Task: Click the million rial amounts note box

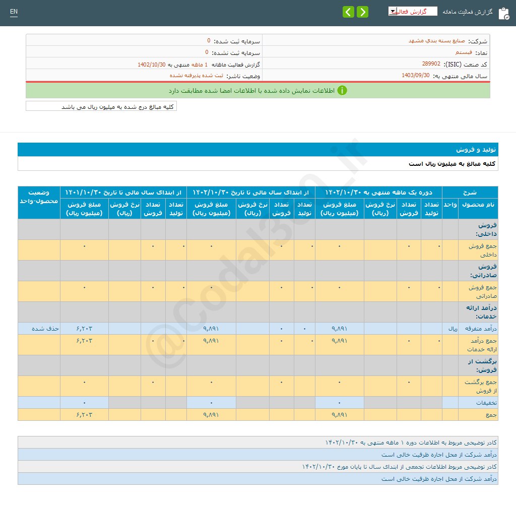Action: 101,106
